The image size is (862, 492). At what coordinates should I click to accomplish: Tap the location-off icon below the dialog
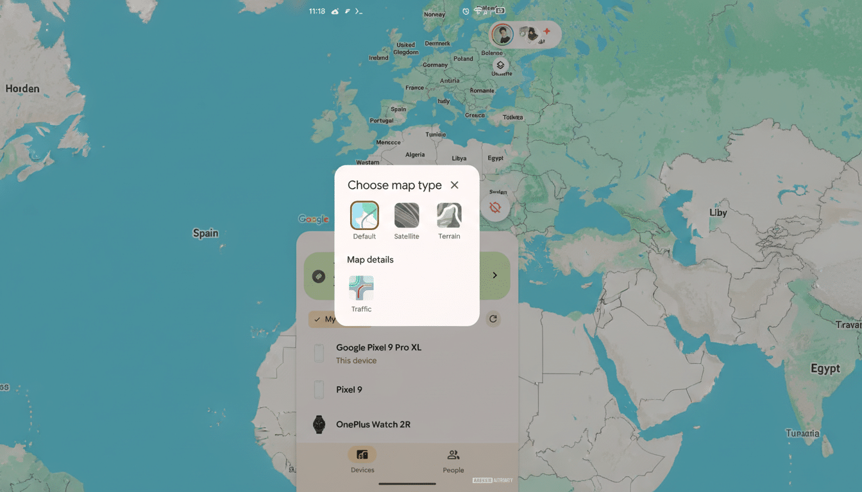(494, 207)
